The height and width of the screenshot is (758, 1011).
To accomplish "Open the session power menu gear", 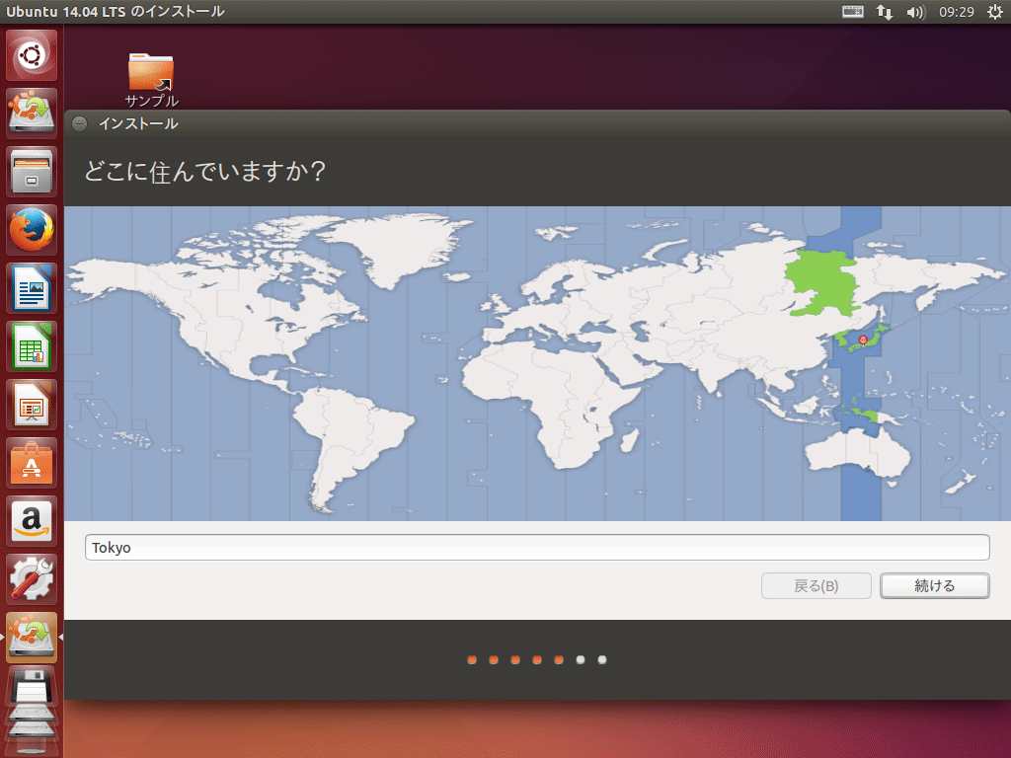I will [x=995, y=12].
